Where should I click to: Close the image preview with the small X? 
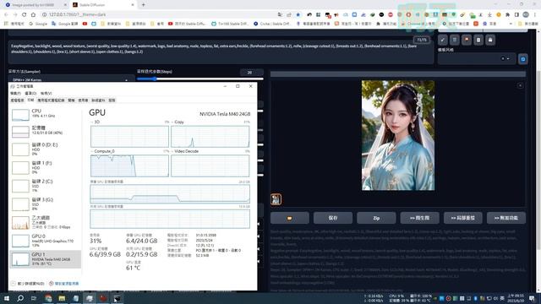[520, 85]
